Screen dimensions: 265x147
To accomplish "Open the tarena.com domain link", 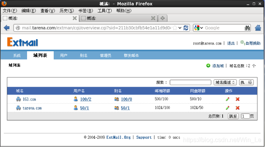I will (32, 108).
